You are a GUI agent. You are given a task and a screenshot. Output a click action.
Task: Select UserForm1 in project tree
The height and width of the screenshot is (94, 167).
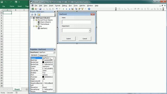tap(44, 28)
